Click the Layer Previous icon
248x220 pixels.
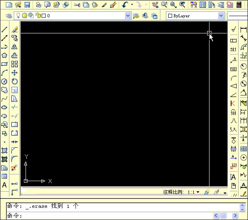145,16
